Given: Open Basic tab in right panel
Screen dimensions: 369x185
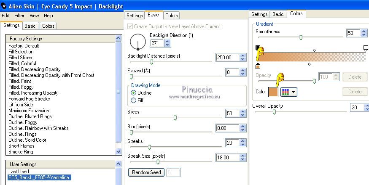Looking at the screenshot, I should tap(278, 14).
